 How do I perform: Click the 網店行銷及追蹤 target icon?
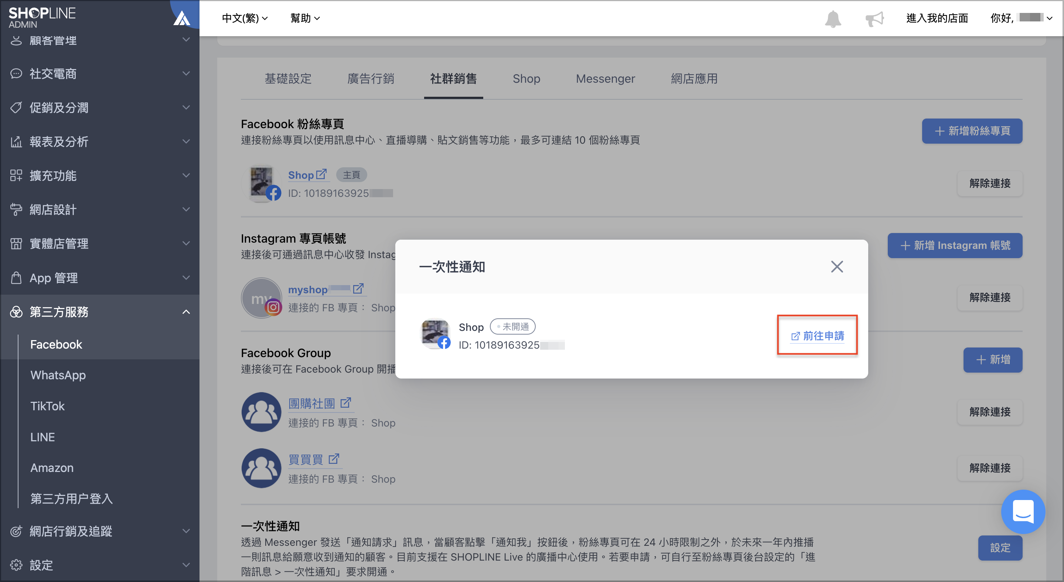[x=16, y=531]
